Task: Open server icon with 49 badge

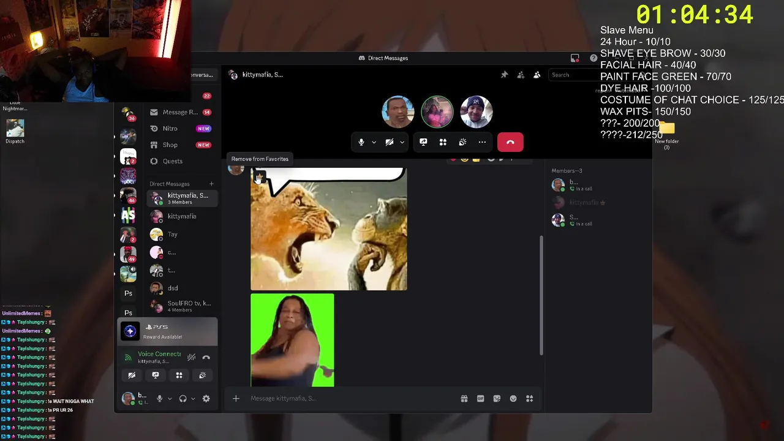Action: (x=128, y=254)
